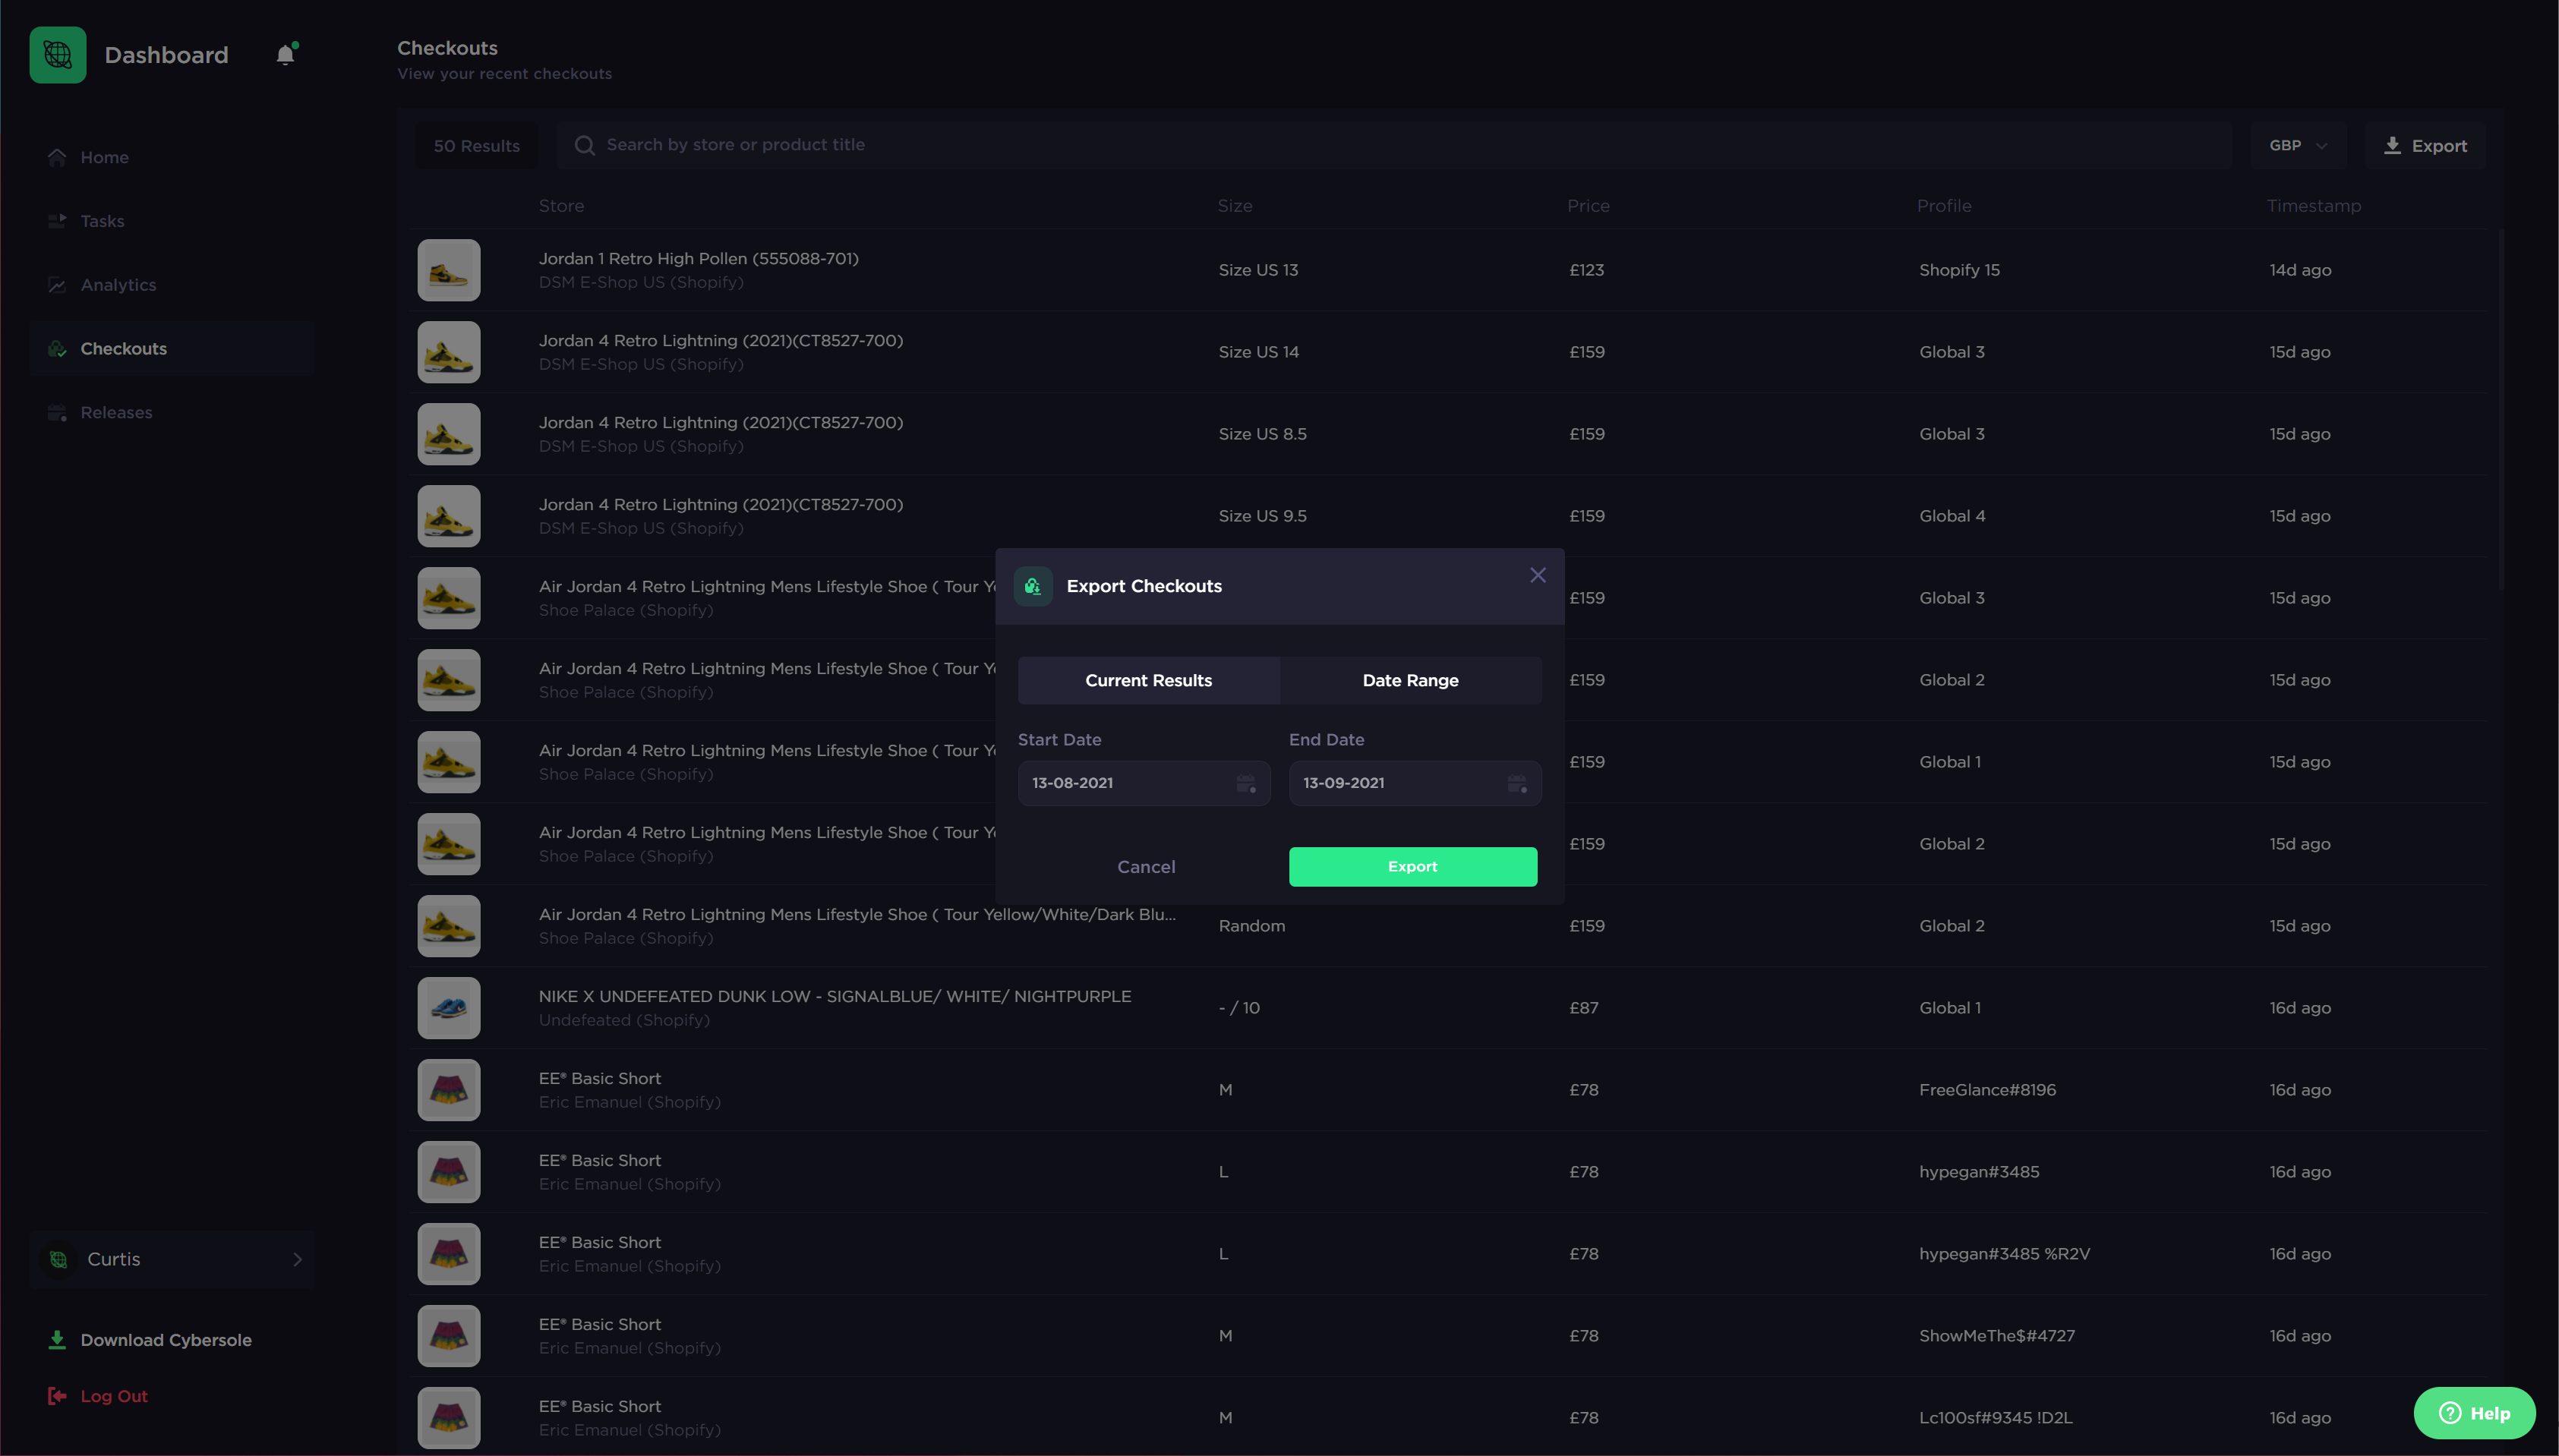This screenshot has height=1456, width=2559.
Task: Open thumbnail of the FreeGlance#8196 row
Action: 449,1090
